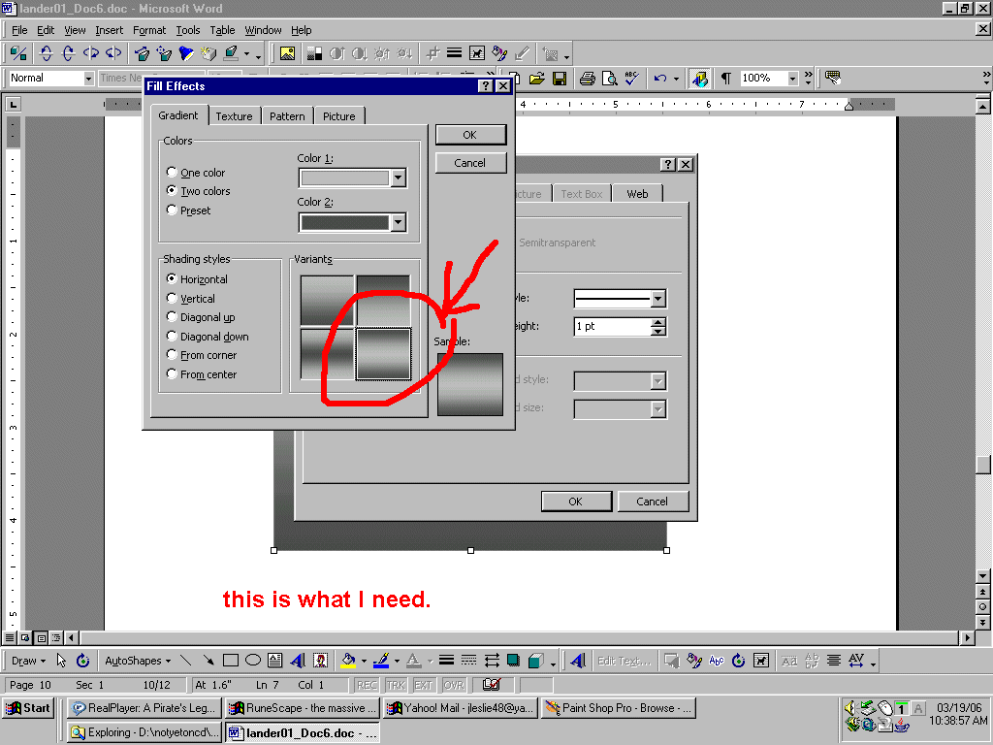Switch to Paint Shop Pro taskbar button
993x745 pixels.
[x=619, y=708]
